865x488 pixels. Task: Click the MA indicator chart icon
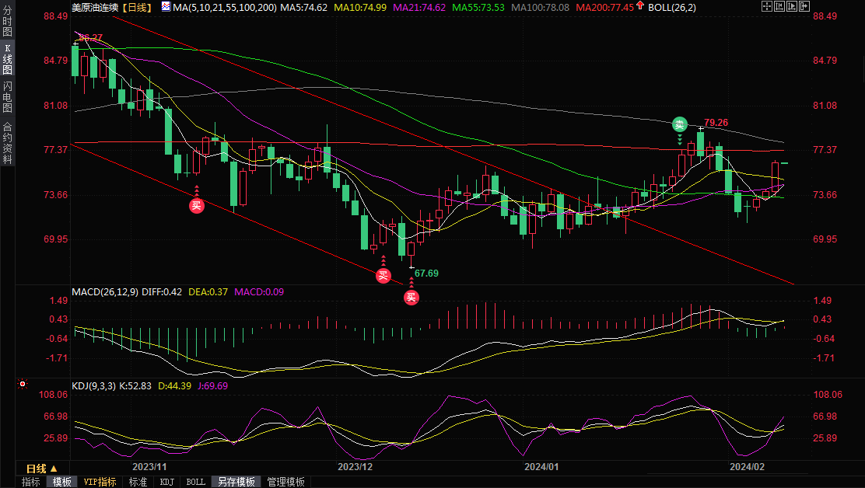[165, 7]
